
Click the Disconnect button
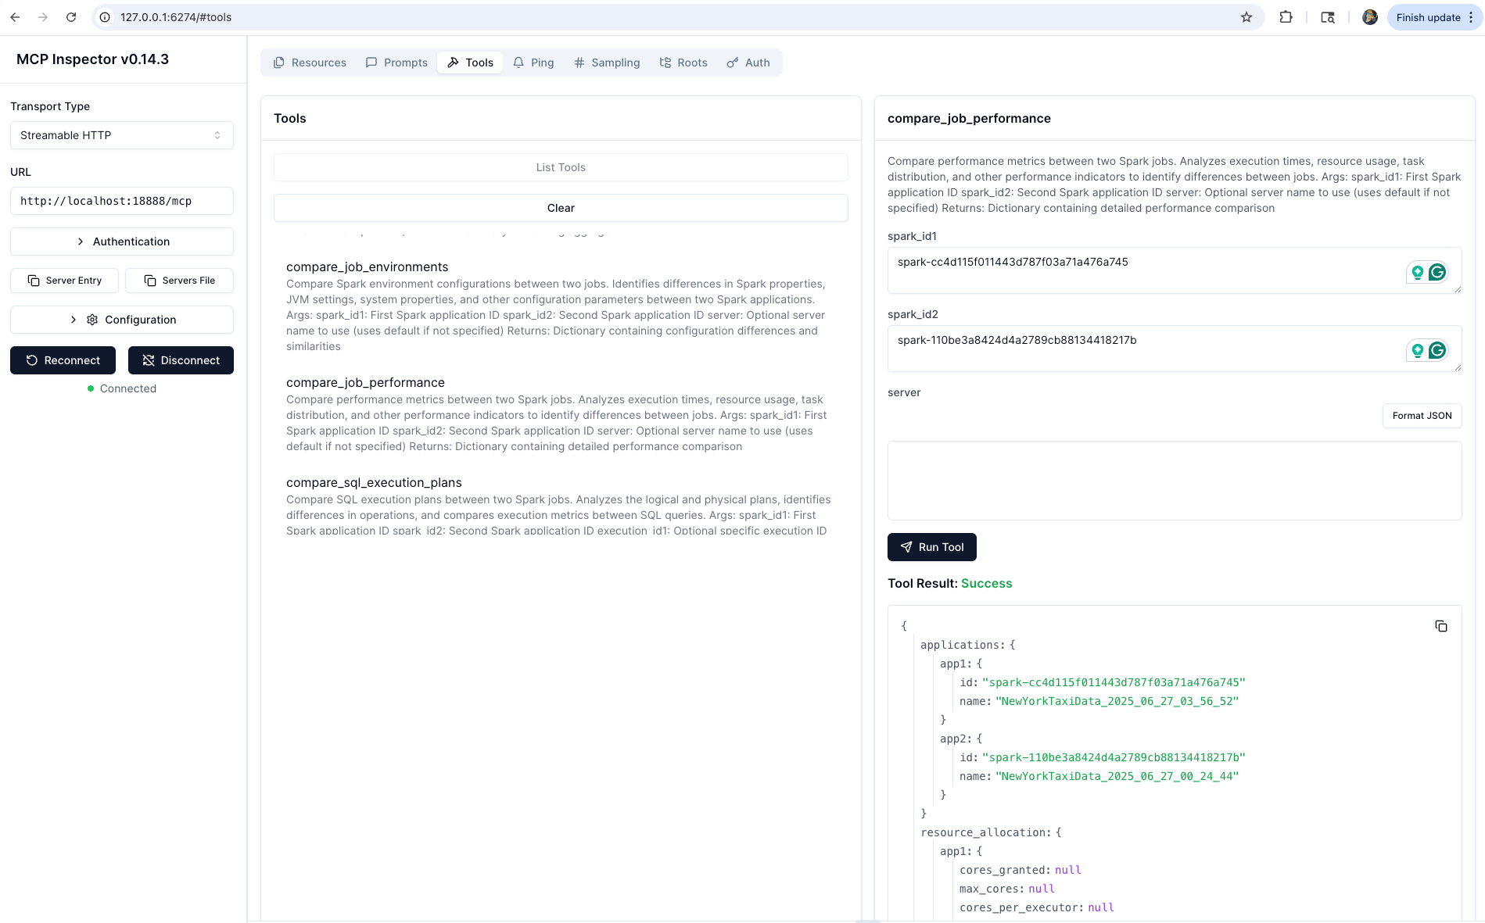(x=181, y=360)
